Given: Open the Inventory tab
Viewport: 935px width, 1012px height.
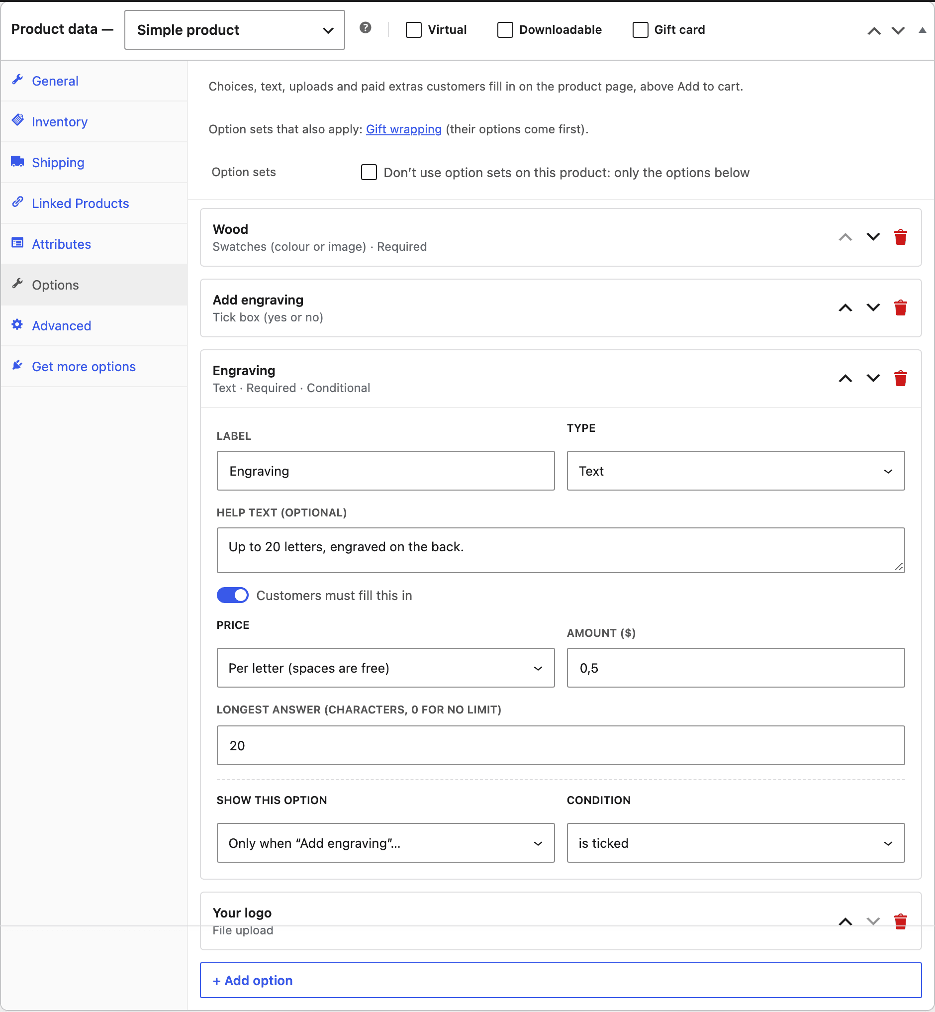Looking at the screenshot, I should 94,121.
